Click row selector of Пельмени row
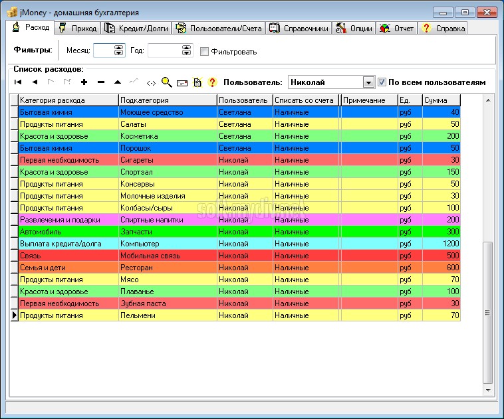 coord(14,315)
